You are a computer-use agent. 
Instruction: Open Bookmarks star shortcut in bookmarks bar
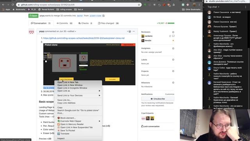point(19,9)
